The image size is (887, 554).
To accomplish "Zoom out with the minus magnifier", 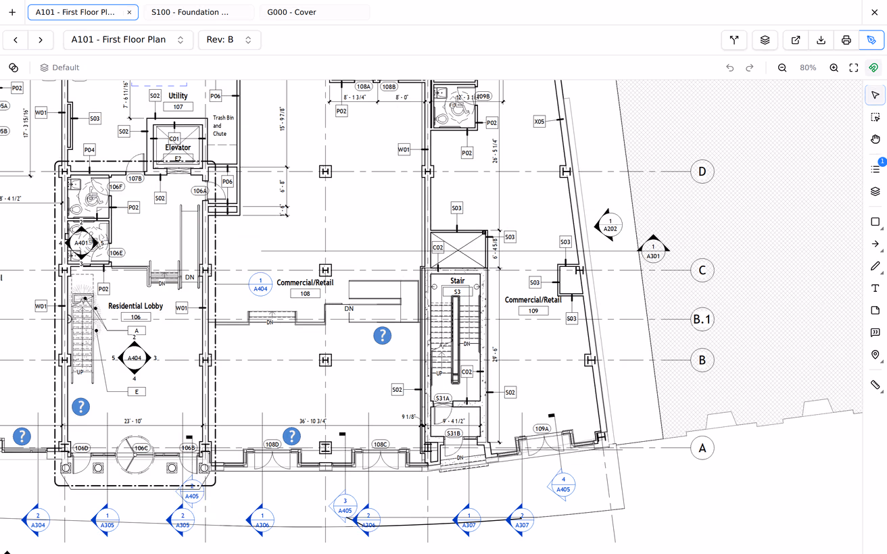I will click(x=782, y=68).
